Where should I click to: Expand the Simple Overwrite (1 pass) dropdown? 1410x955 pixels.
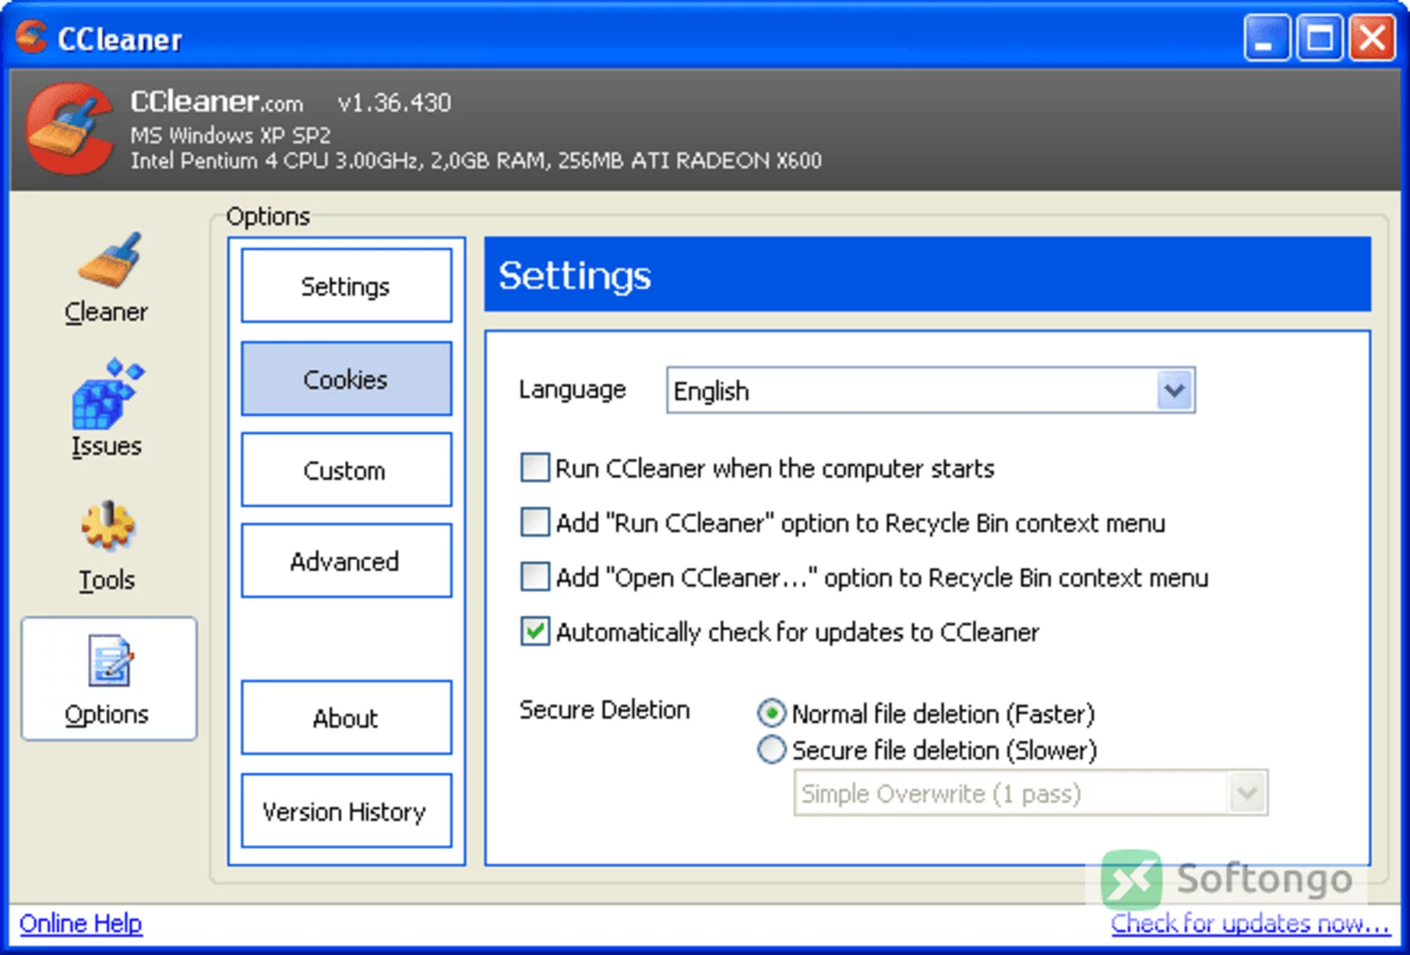1246,793
